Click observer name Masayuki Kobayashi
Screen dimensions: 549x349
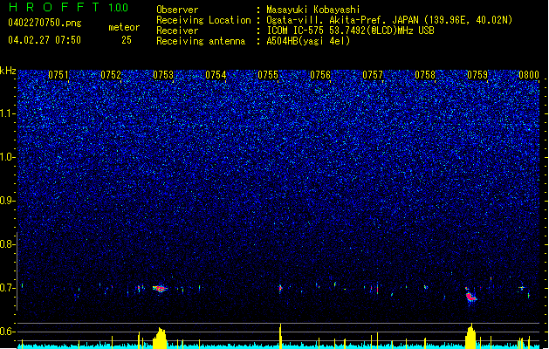[313, 10]
